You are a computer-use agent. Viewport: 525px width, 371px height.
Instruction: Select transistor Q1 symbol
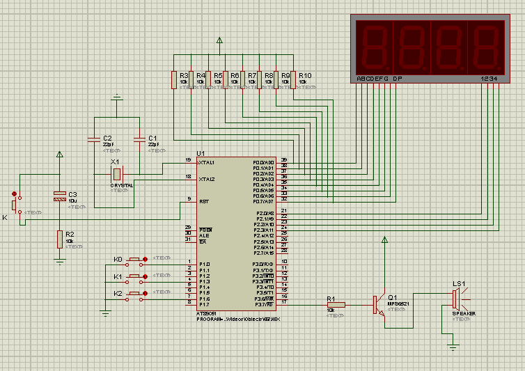click(379, 306)
